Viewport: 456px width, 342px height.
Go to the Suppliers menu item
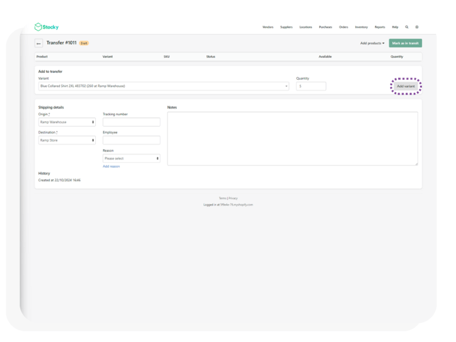[x=287, y=27]
